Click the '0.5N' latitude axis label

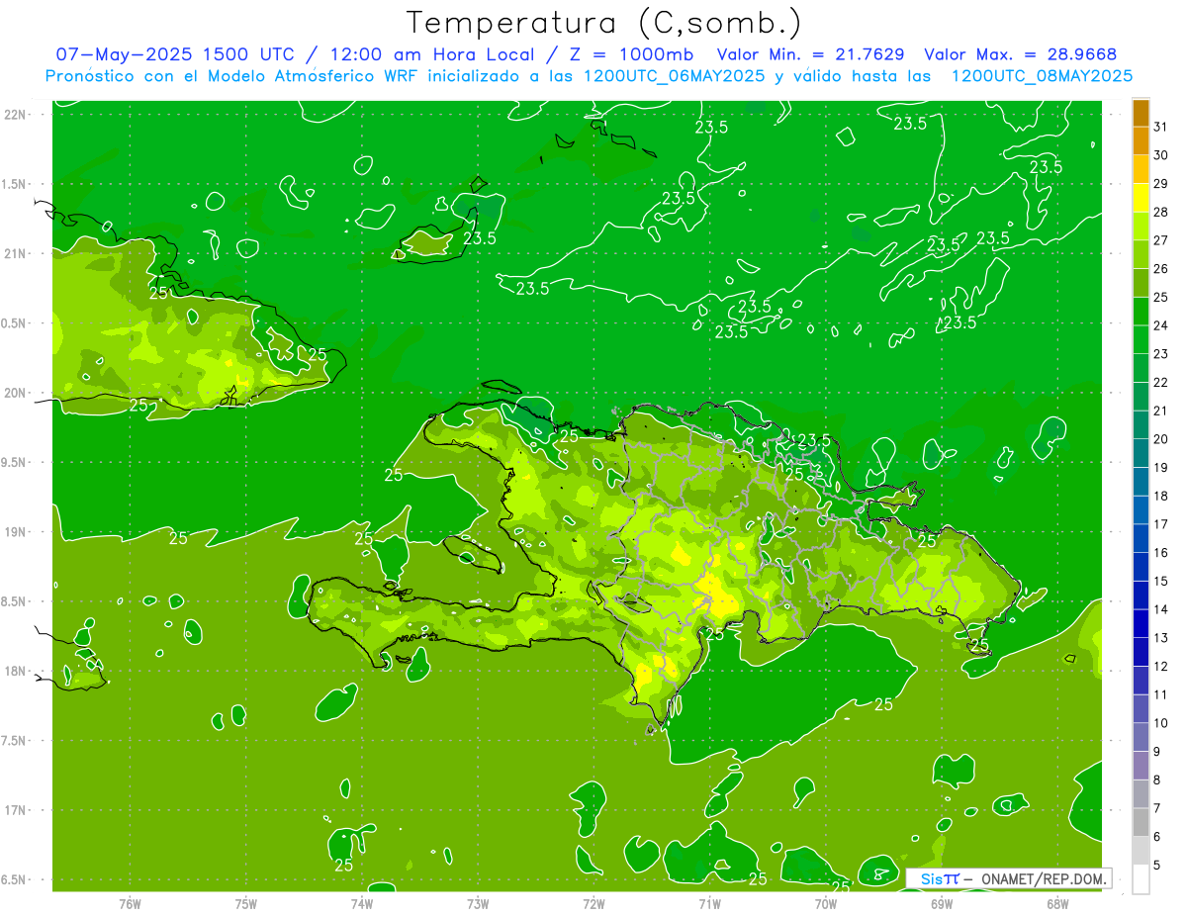click(x=14, y=323)
